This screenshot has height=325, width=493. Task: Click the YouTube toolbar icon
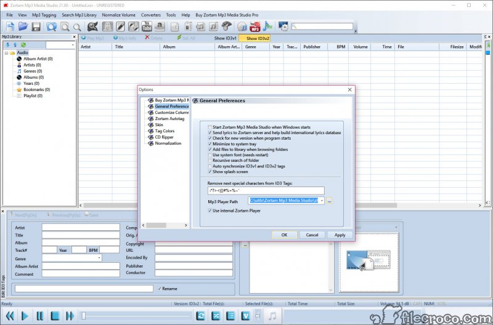[x=147, y=26]
